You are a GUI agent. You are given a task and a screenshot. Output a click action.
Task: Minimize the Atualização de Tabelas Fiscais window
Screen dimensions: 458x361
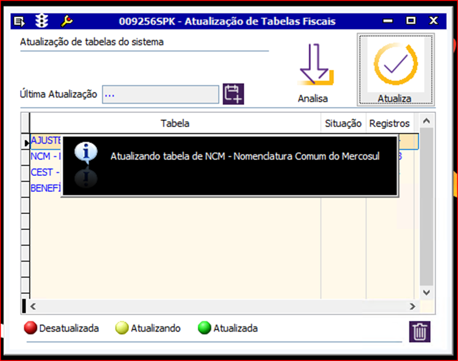tap(388, 21)
